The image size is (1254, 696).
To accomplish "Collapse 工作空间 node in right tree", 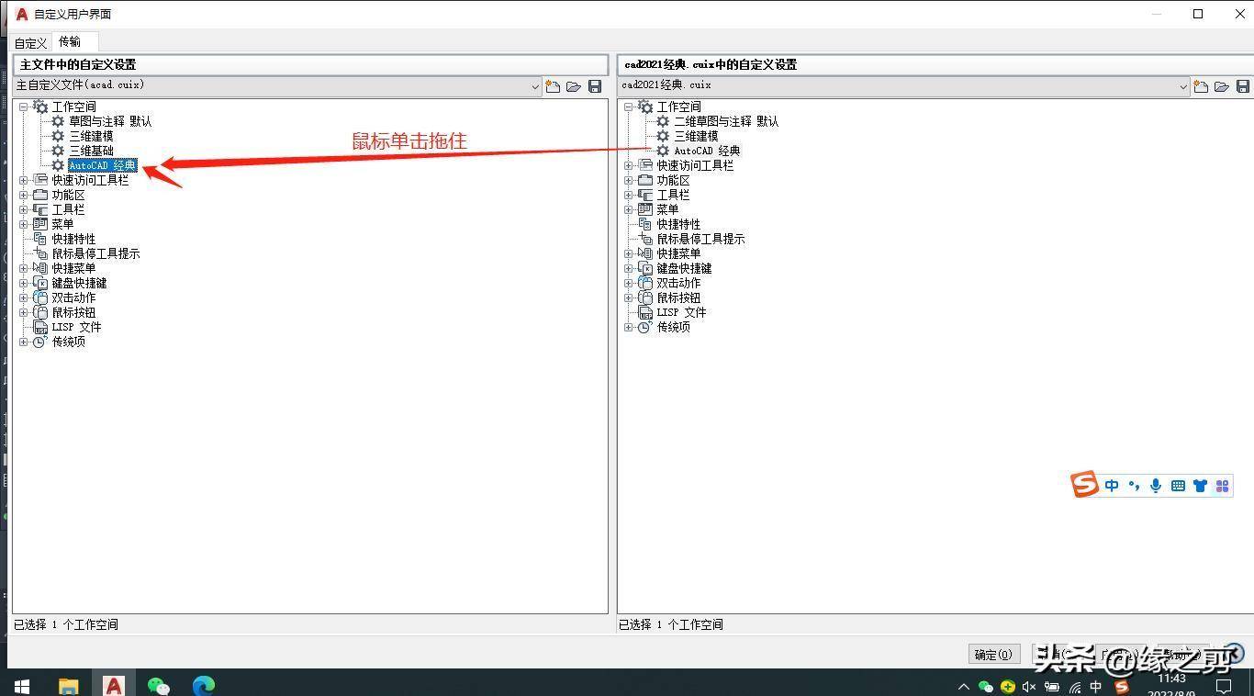I will click(629, 107).
